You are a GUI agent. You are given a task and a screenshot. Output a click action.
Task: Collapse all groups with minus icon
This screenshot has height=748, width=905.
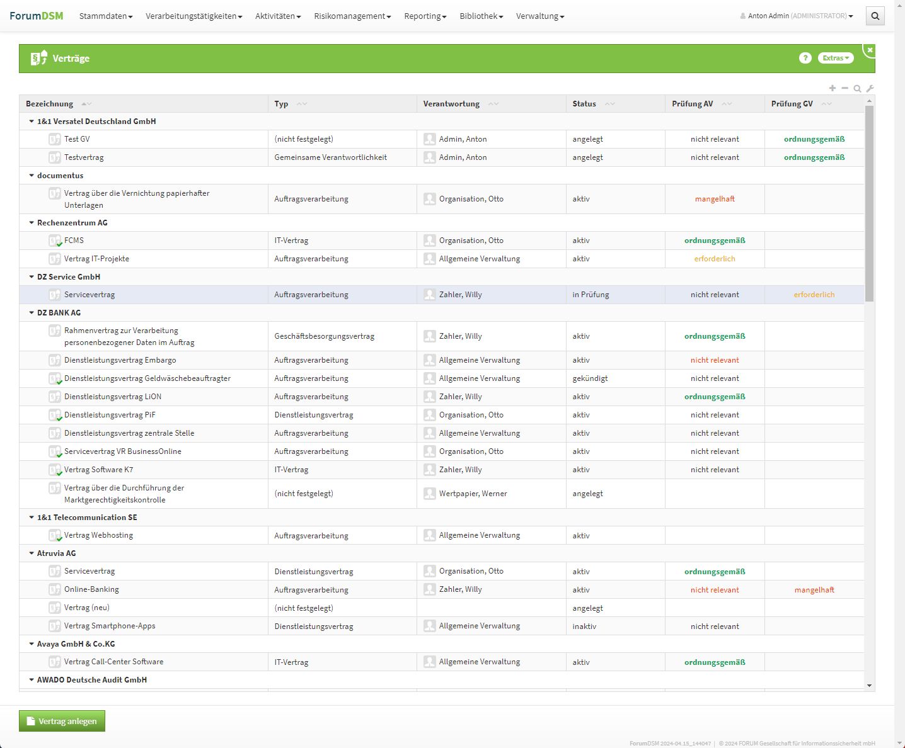[845, 88]
